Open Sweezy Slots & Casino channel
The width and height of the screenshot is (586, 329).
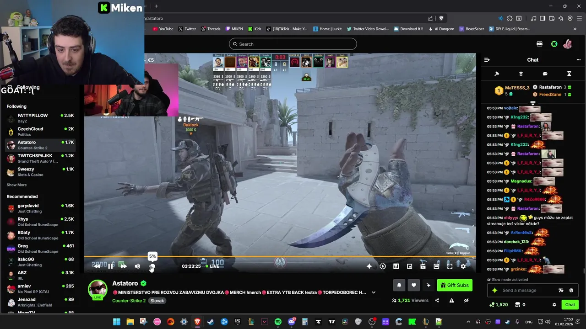[x=40, y=172]
